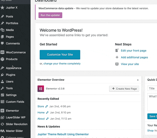Image resolution: width=157 pixels, height=138 pixels.
Task: Follow change your theme completely link
Action: pos(62,64)
